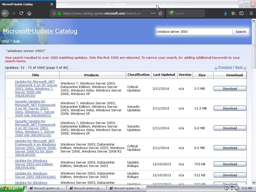Go to the Next results page
The width and height of the screenshot is (256, 192).
coord(239,67)
